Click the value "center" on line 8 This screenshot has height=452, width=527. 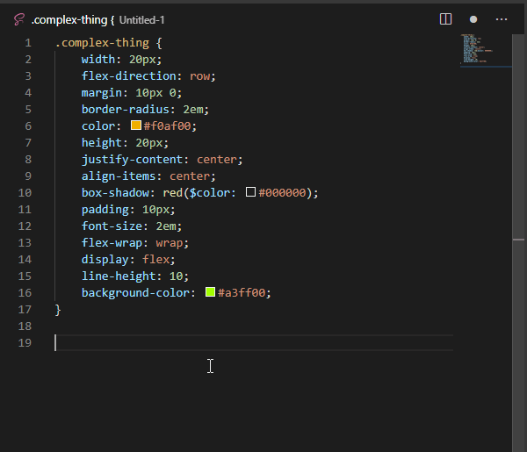pyautogui.click(x=217, y=160)
